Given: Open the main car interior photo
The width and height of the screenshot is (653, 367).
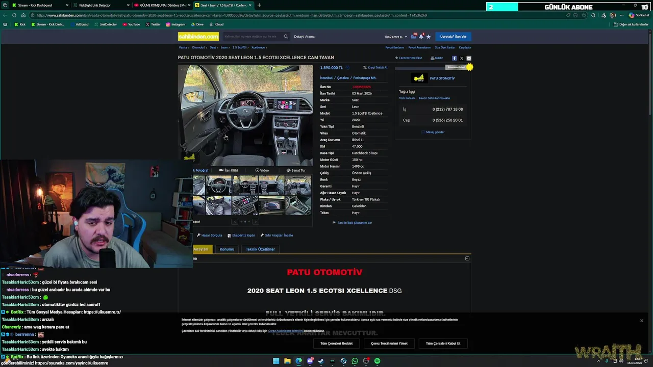Looking at the screenshot, I should [x=245, y=116].
